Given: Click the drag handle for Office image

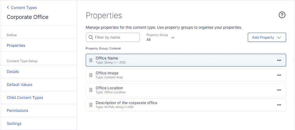Looking at the screenshot, I should [x=91, y=75].
